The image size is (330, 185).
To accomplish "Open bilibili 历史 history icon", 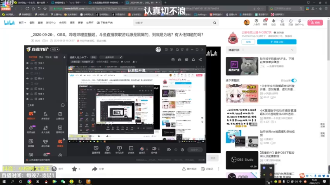I will 291,22.
